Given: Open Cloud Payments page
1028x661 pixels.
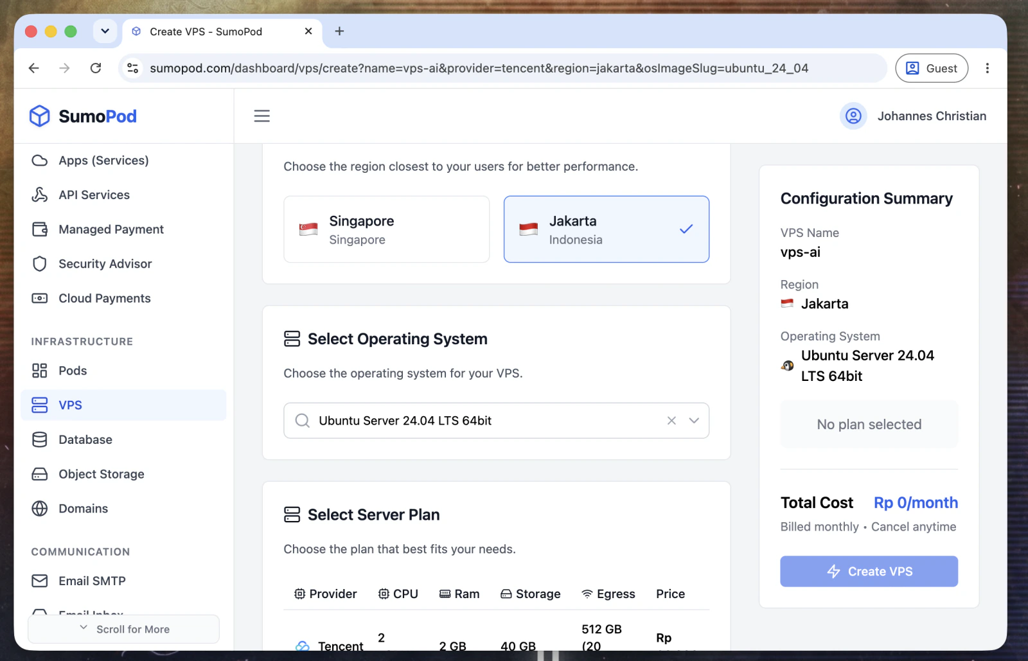Looking at the screenshot, I should click(x=123, y=299).
